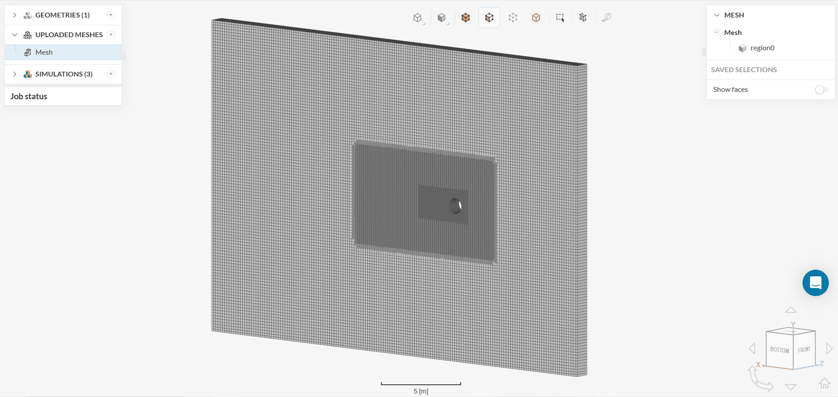
Task: Collapse the UPLOADED MESHES section
Action: point(14,35)
